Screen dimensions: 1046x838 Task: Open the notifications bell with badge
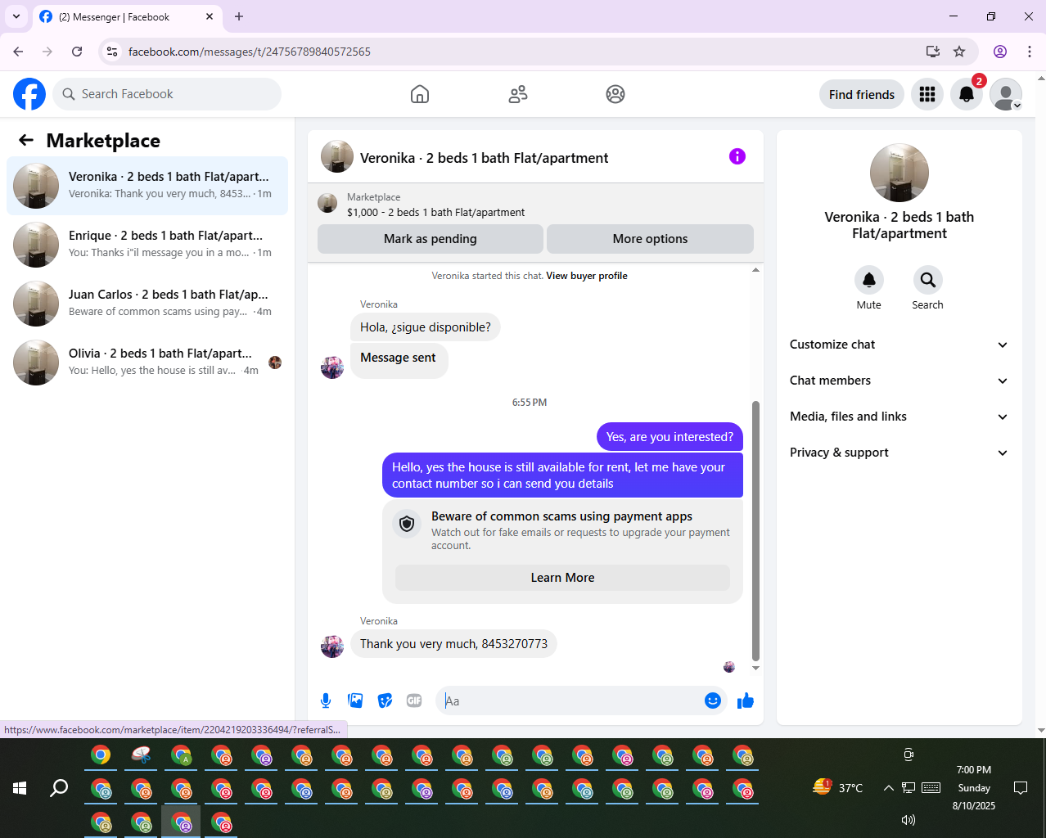pyautogui.click(x=967, y=94)
